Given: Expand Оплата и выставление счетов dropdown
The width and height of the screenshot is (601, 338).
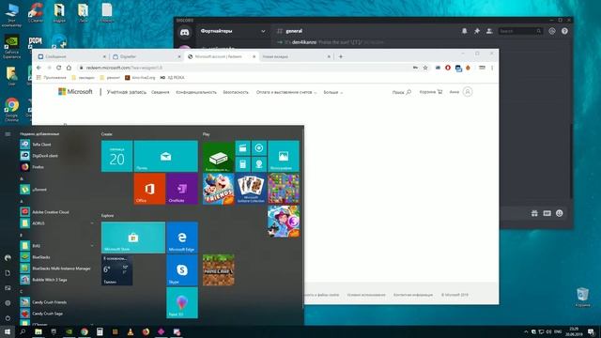Looking at the screenshot, I should click(286, 92).
